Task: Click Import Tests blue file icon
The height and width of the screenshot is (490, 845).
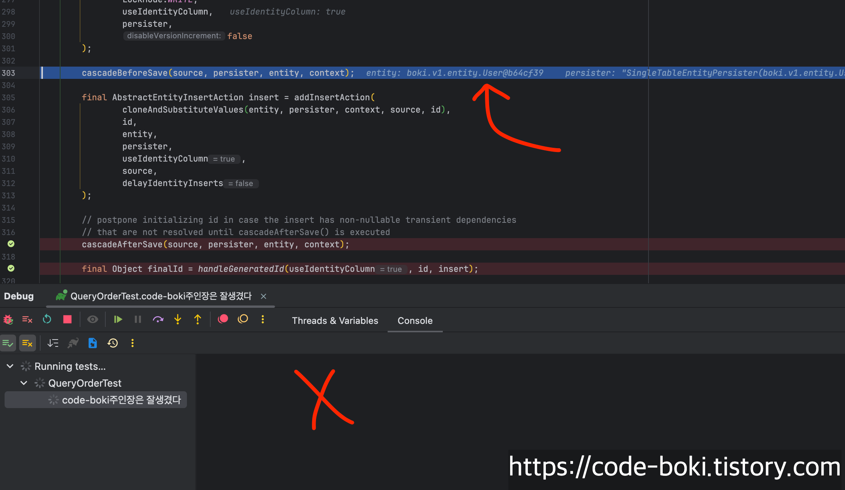Action: pyautogui.click(x=92, y=343)
